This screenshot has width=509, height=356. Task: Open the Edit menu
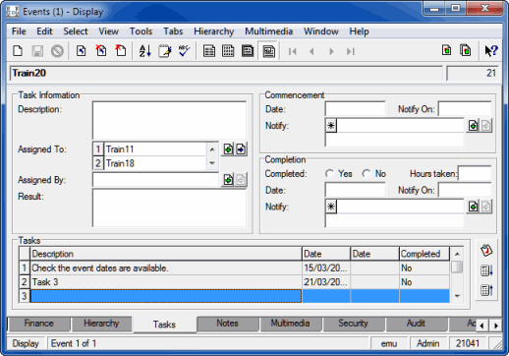(x=44, y=31)
